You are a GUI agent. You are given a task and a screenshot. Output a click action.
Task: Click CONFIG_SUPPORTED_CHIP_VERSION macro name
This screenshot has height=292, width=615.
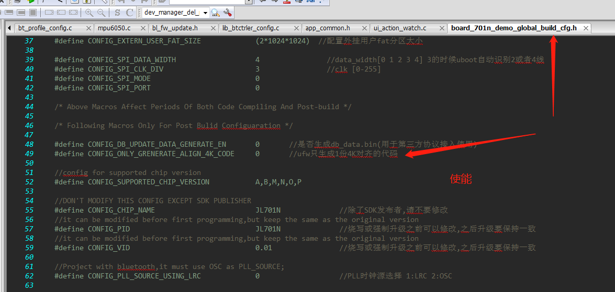point(149,182)
